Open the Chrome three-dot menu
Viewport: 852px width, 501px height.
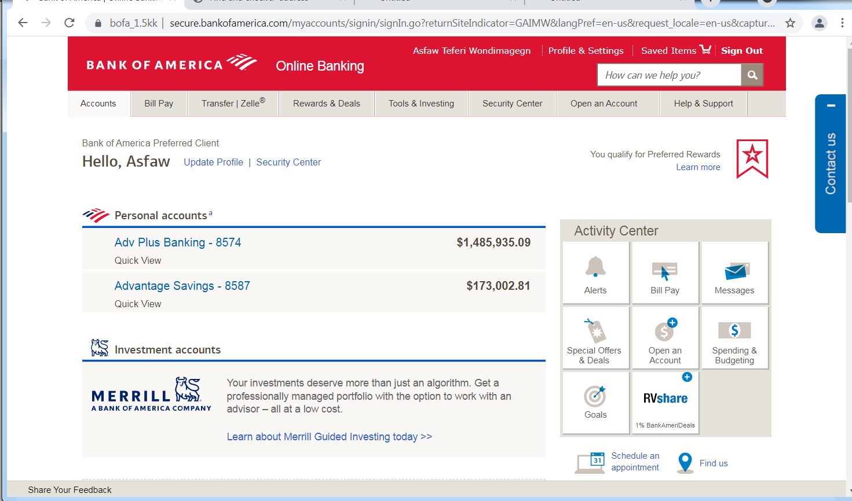842,23
